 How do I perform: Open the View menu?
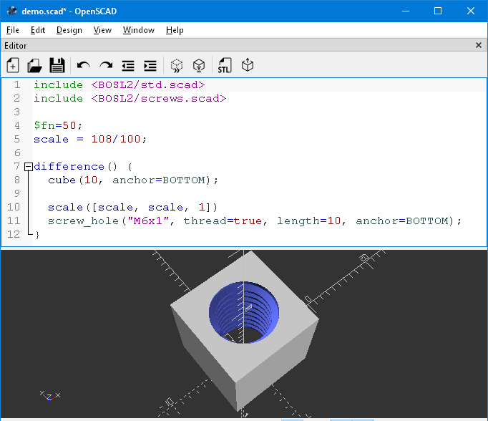pyautogui.click(x=103, y=30)
